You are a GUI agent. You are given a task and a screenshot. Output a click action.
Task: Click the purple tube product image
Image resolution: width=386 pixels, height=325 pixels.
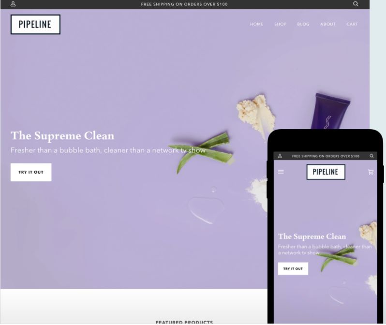point(329,111)
